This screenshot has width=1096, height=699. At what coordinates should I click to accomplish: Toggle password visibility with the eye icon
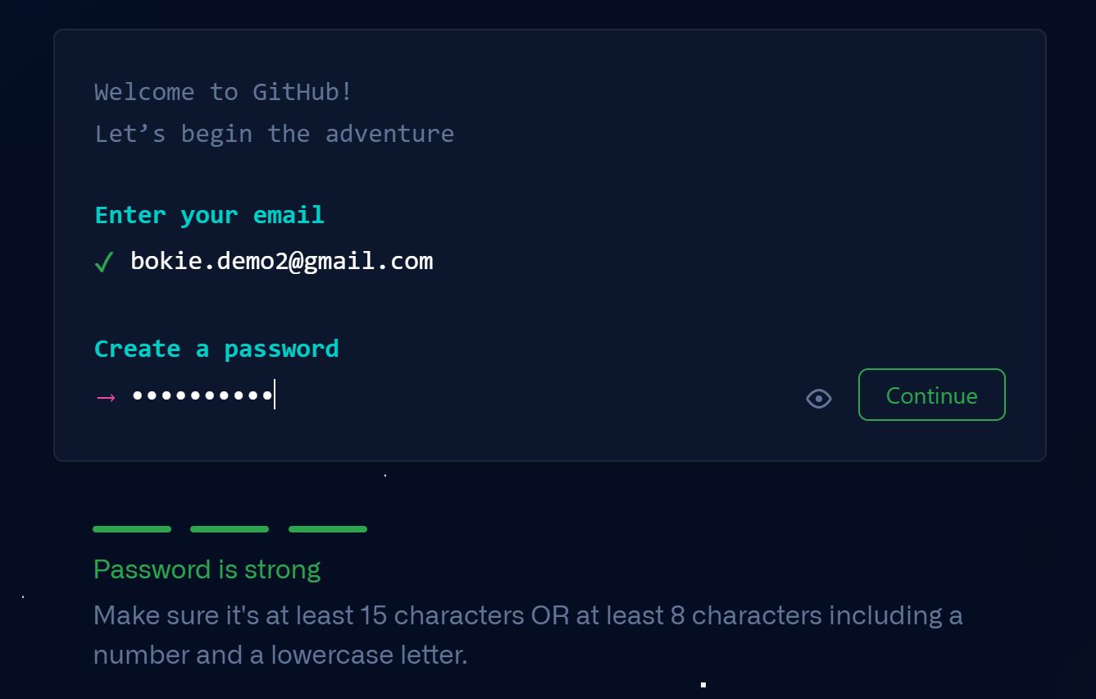pos(819,398)
